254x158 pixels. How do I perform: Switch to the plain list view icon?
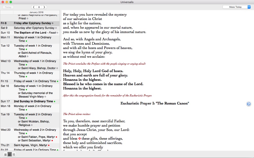(5, 154)
